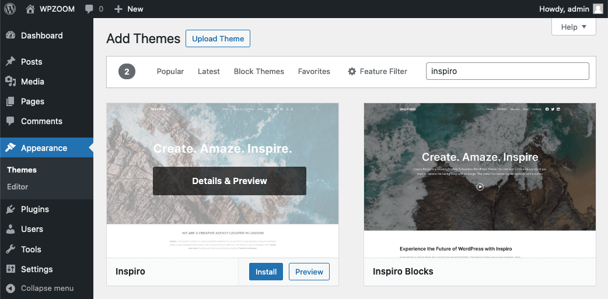Click the Tools wrench icon
The height and width of the screenshot is (299, 608).
pos(11,249)
